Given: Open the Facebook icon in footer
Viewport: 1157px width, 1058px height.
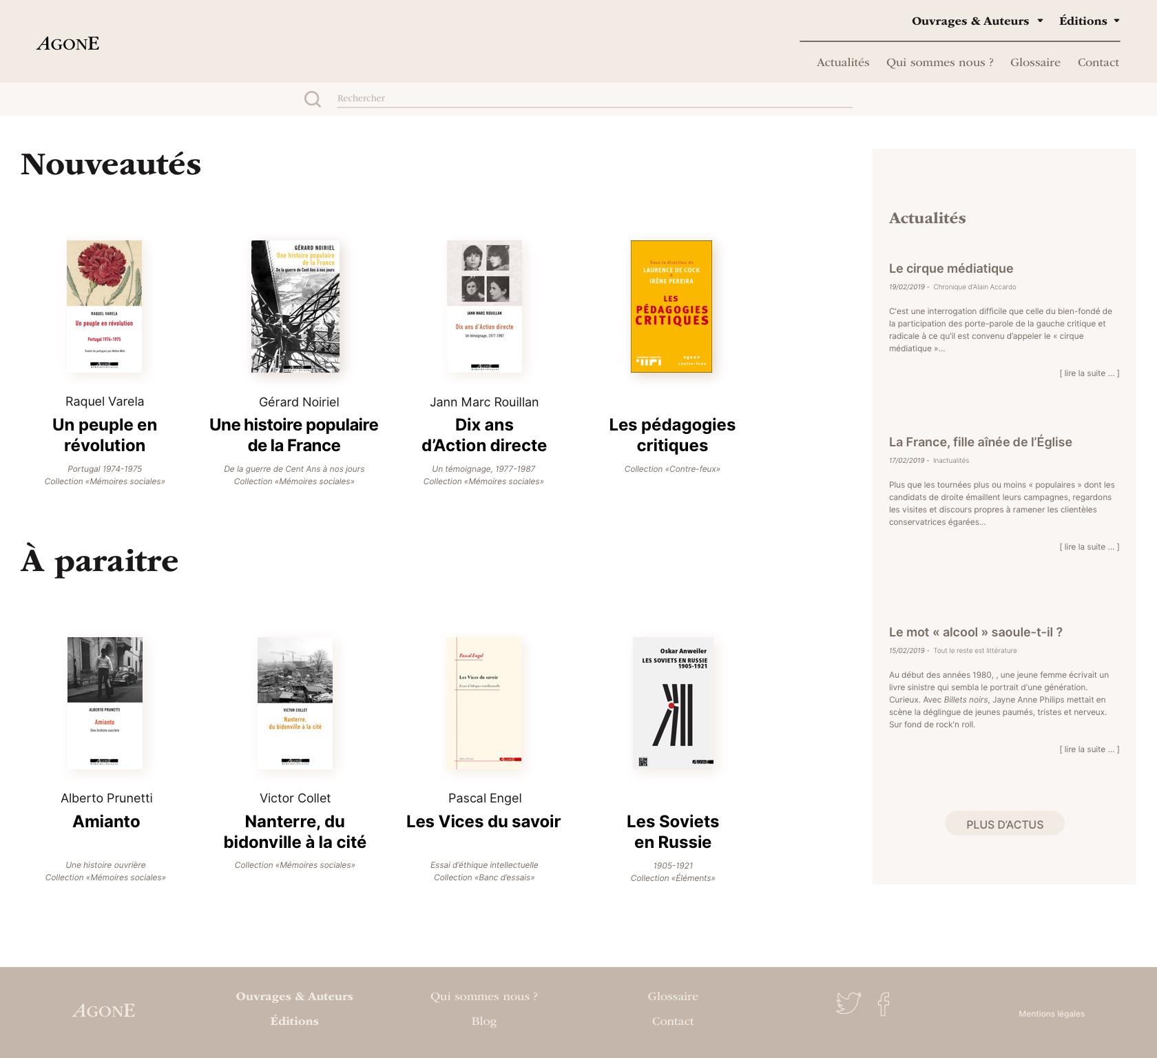Looking at the screenshot, I should (x=884, y=1004).
